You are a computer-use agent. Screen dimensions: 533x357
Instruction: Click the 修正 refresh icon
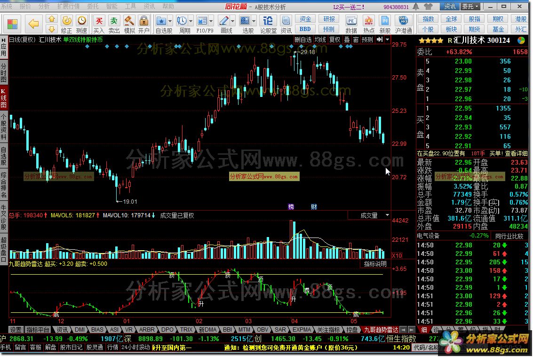pos(67,21)
